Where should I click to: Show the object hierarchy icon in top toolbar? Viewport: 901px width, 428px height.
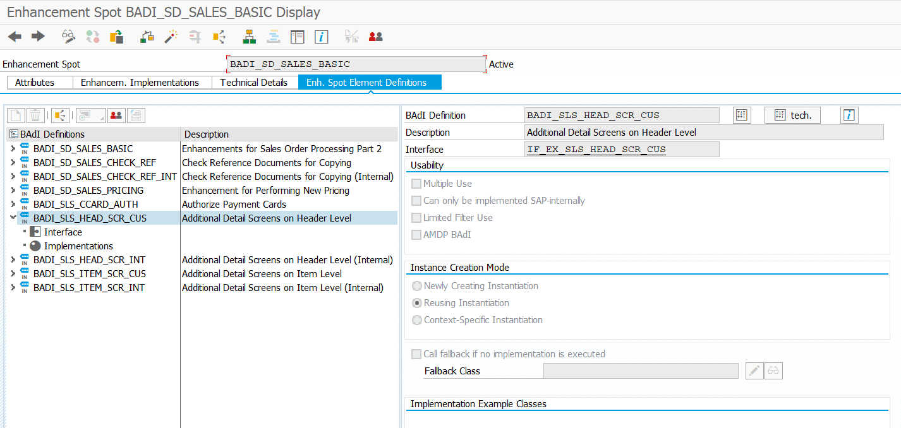(250, 37)
